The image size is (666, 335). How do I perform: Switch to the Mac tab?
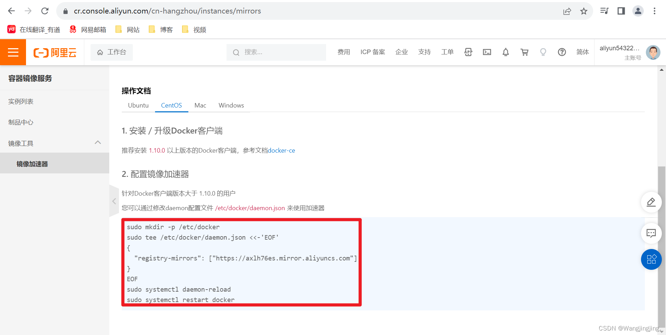tap(200, 105)
